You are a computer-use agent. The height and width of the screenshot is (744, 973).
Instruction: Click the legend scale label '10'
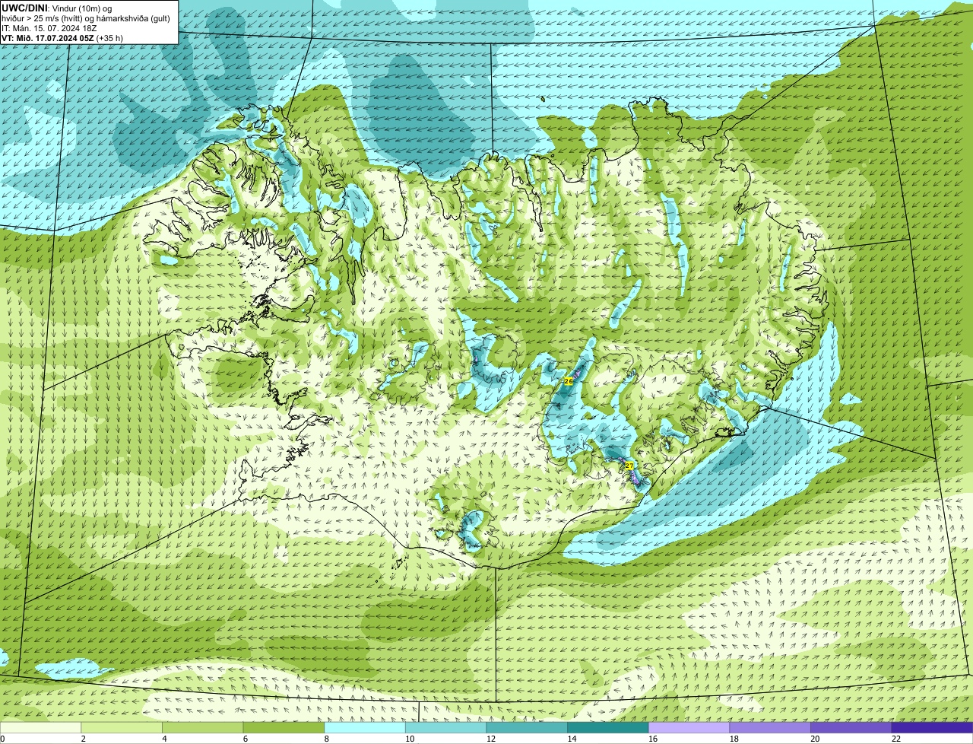410,738
